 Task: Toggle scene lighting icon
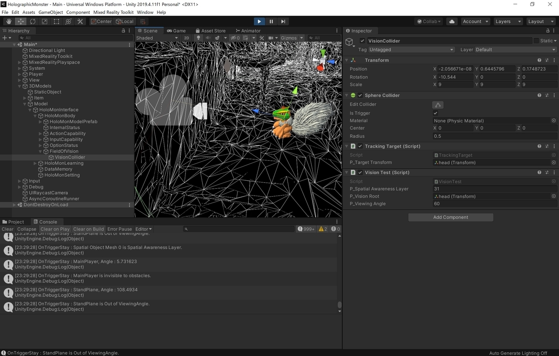pos(198,38)
